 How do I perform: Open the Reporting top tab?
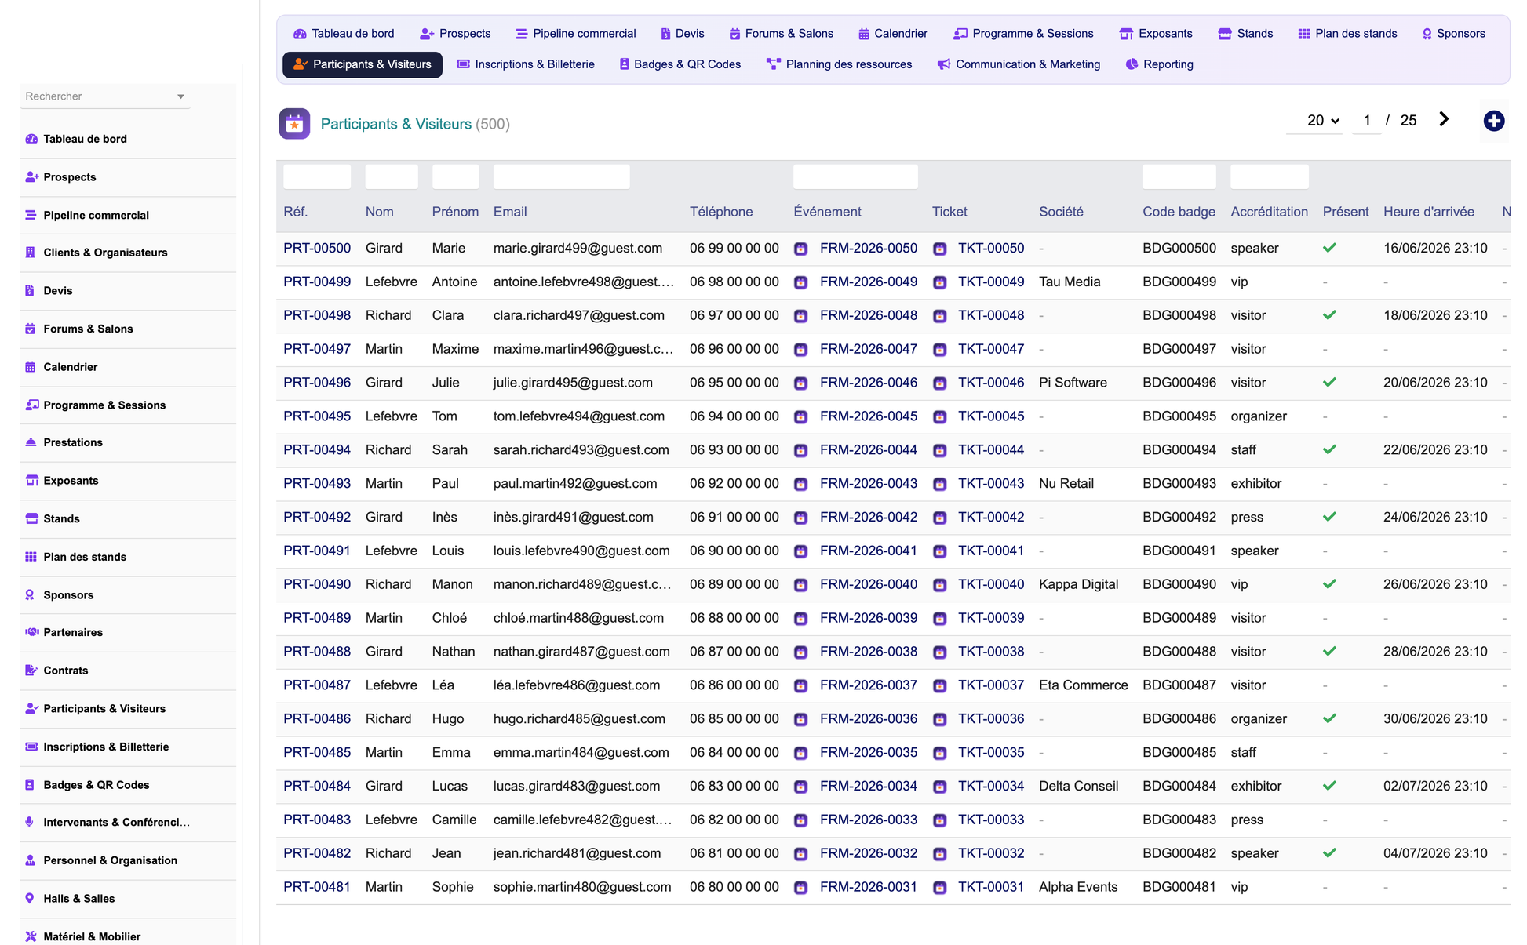(1159, 64)
